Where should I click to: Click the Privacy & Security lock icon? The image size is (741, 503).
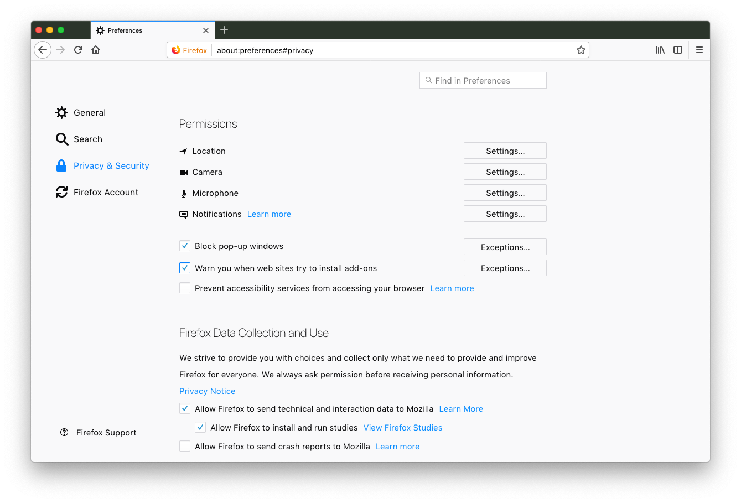pos(61,165)
